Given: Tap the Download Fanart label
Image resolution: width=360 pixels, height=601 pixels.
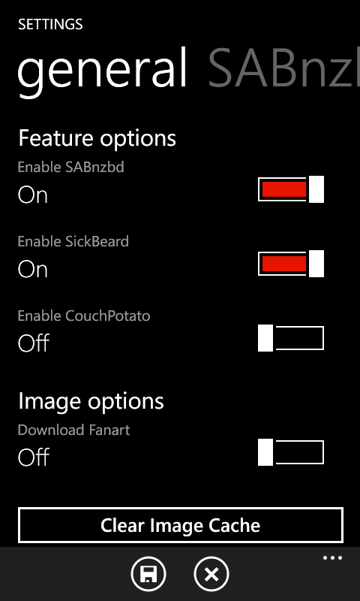Looking at the screenshot, I should click(x=73, y=430).
